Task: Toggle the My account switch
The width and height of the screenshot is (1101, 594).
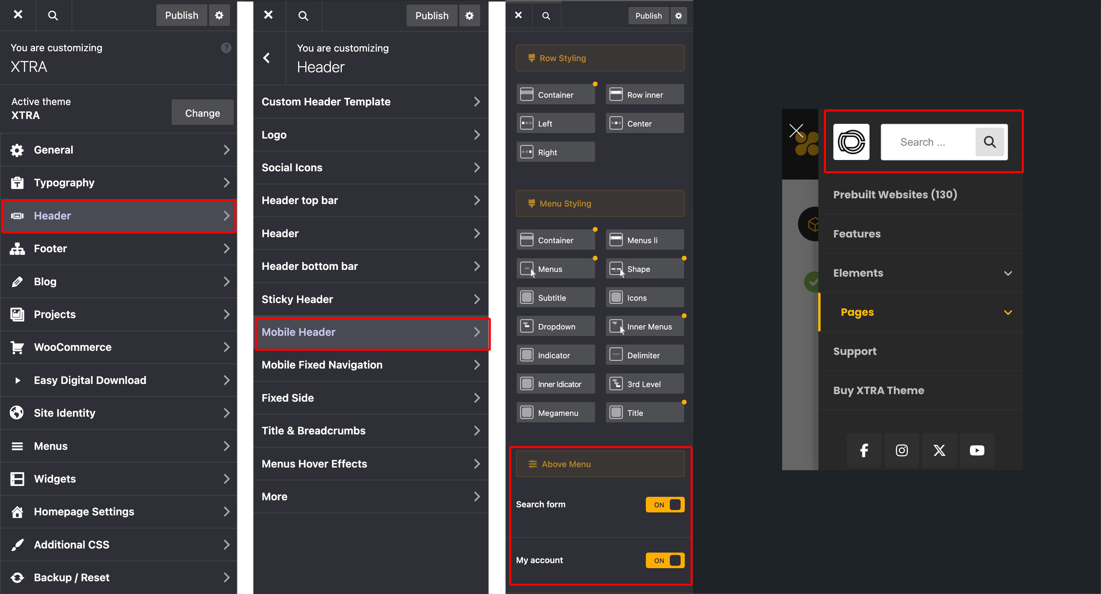Action: [665, 560]
